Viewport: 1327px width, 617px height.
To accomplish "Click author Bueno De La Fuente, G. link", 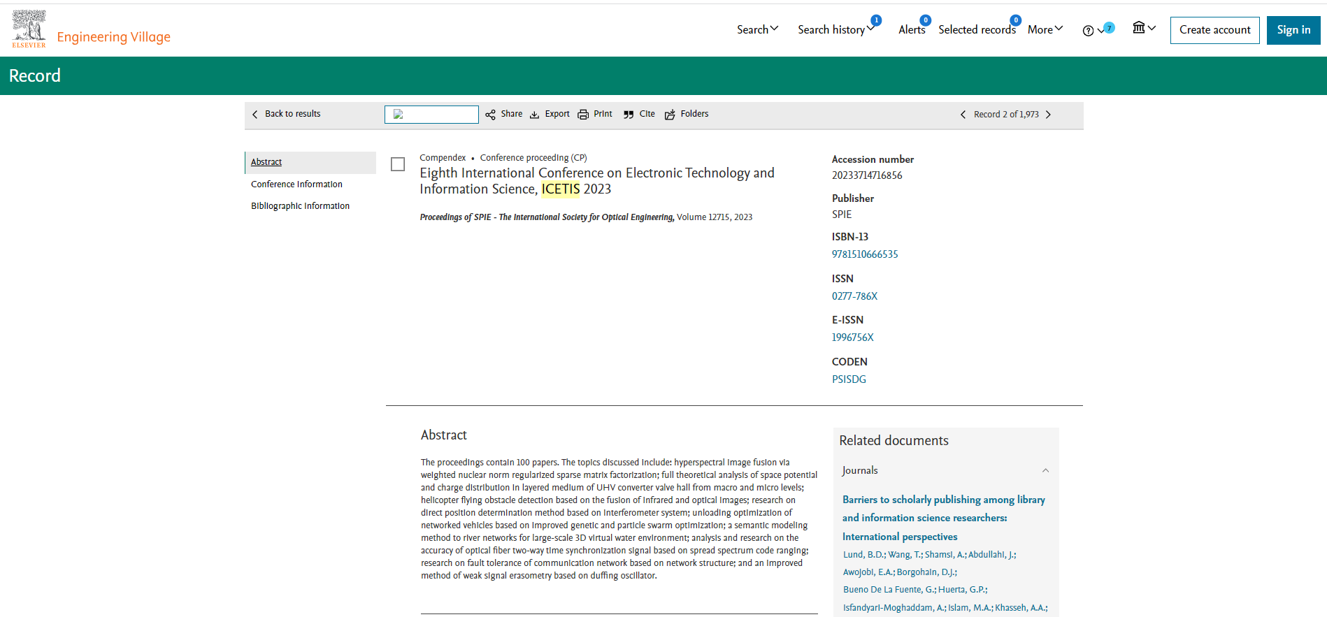I will pos(889,590).
